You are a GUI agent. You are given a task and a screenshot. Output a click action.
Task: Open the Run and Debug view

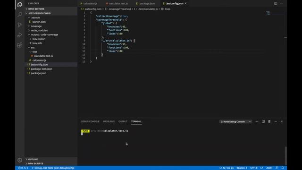click(x=20, y=35)
